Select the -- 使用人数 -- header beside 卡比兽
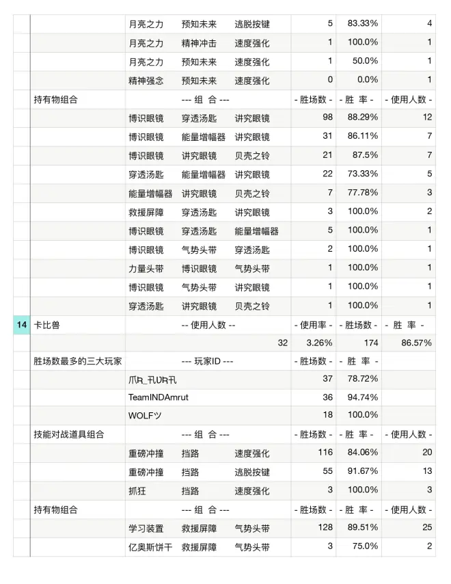The height and width of the screenshot is (584, 451). [208, 325]
